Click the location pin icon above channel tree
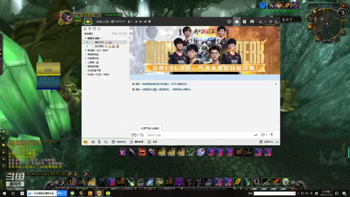 (90, 29)
